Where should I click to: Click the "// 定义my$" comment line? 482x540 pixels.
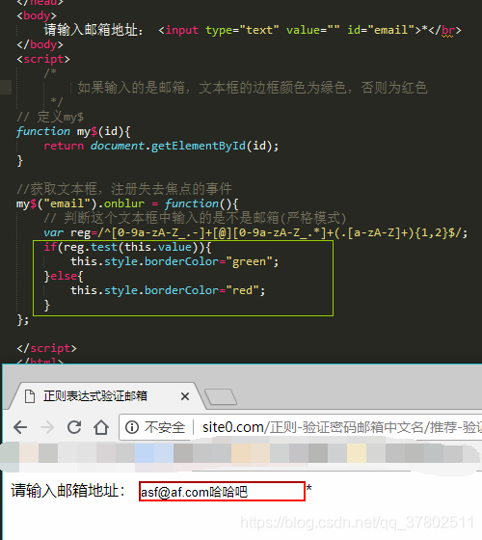click(x=50, y=117)
